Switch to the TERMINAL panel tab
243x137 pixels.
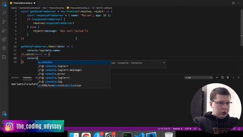(x=27, y=78)
